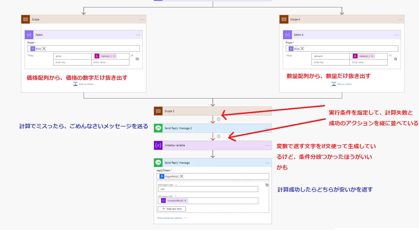Image resolution: width=419 pixels, height=230 pixels.
Task: Click the Initialize variable icon
Action: [x=158, y=145]
